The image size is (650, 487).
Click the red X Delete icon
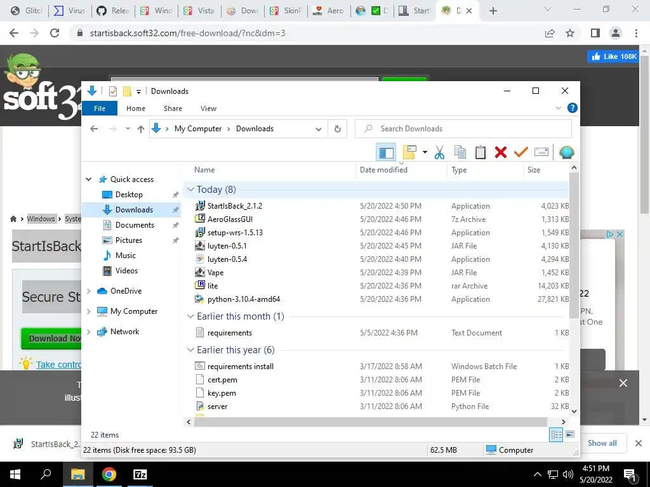(x=501, y=152)
